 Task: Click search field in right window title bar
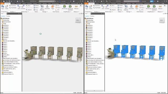[132, 1]
